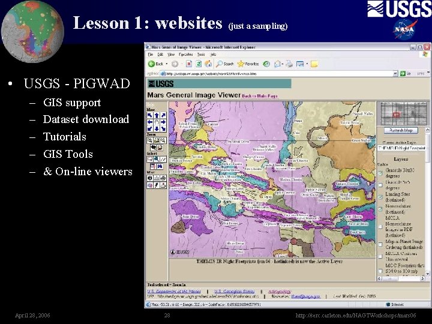432x324 pixels.
Task: Click the green Go button
Action: [405, 74]
